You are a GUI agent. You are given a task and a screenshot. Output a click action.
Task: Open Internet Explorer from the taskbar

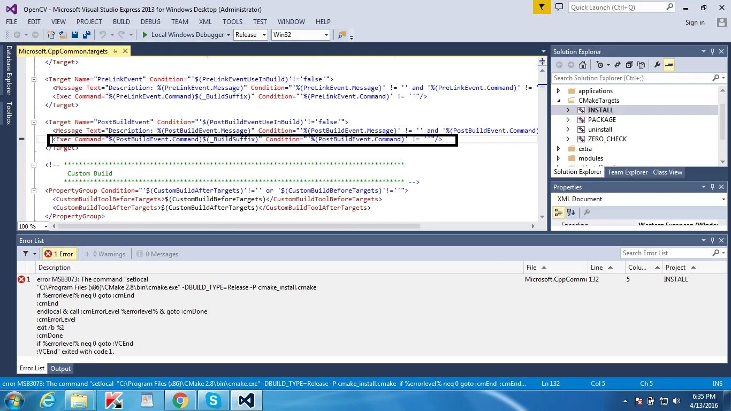pyautogui.click(x=48, y=400)
